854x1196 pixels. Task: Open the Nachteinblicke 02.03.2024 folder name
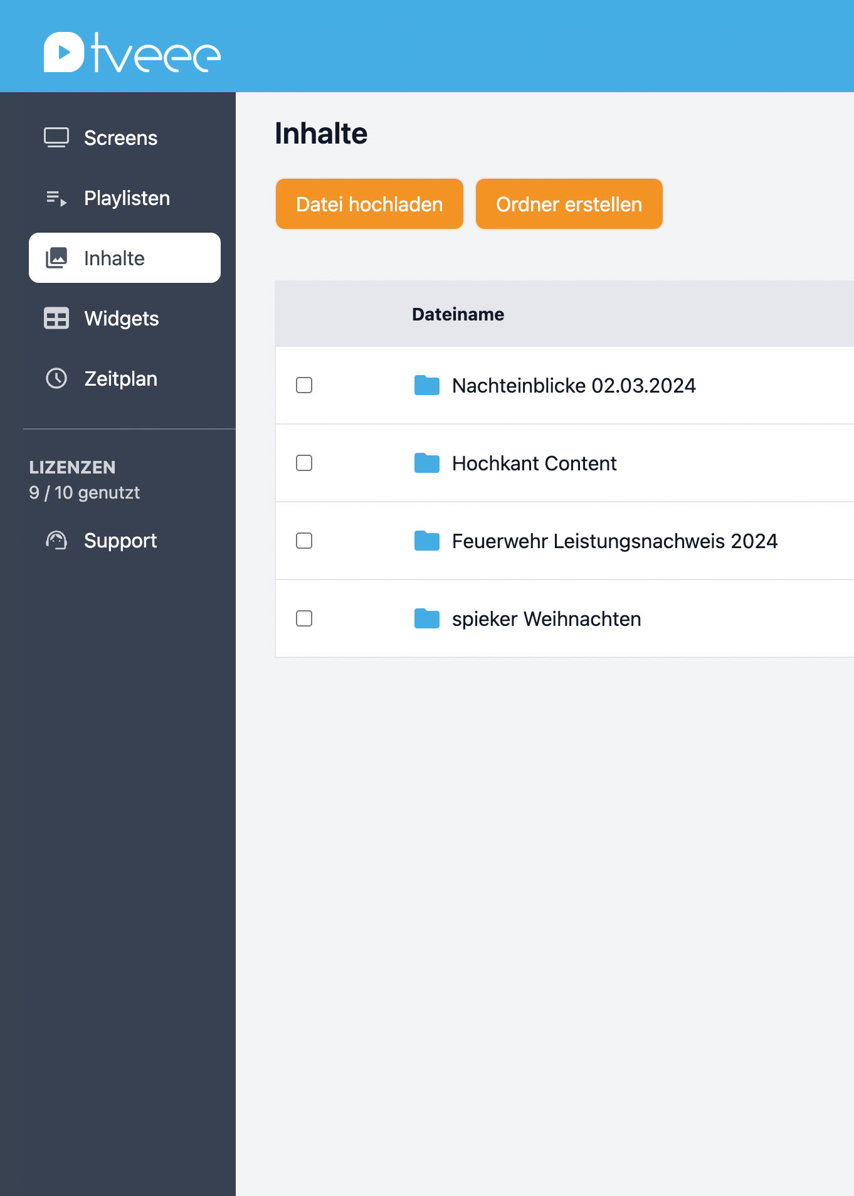click(x=574, y=386)
